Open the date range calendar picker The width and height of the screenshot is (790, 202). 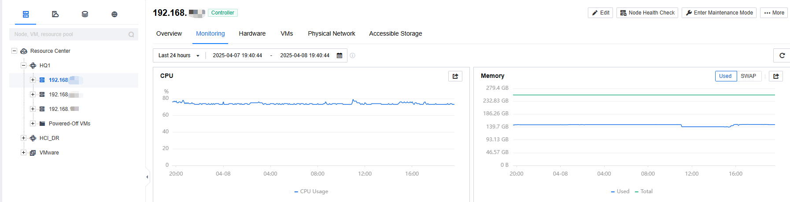[340, 55]
